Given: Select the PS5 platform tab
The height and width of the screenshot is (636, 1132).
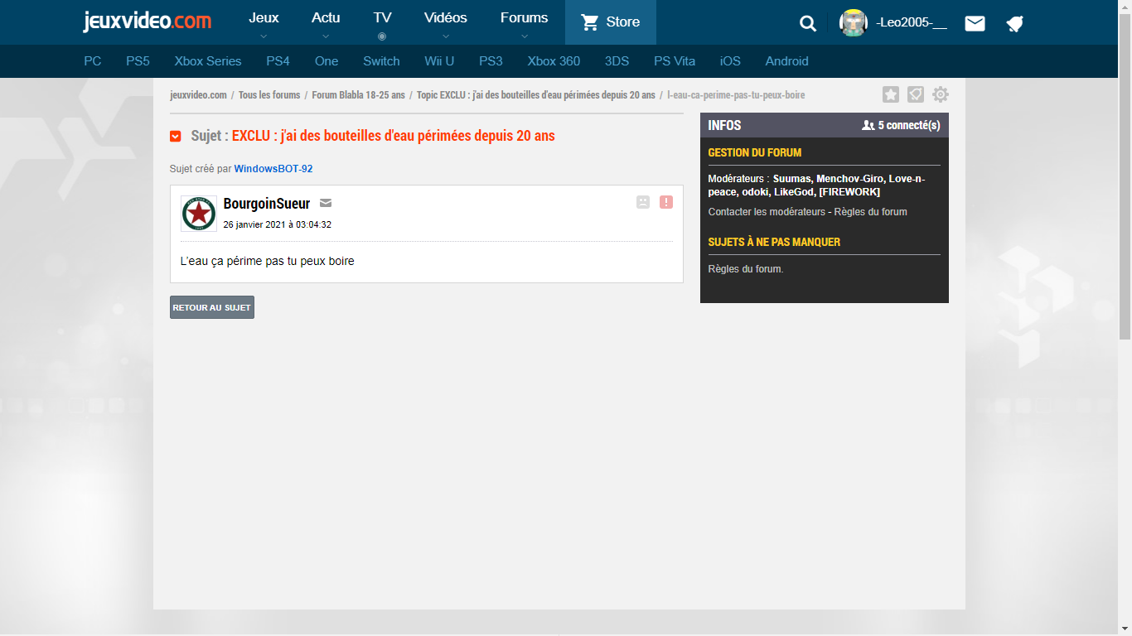Looking at the screenshot, I should (138, 61).
